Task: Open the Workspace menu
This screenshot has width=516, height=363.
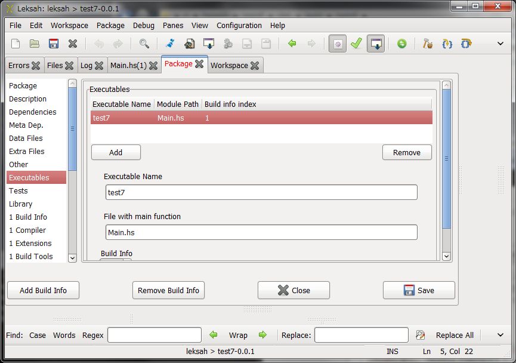Action: (x=69, y=26)
